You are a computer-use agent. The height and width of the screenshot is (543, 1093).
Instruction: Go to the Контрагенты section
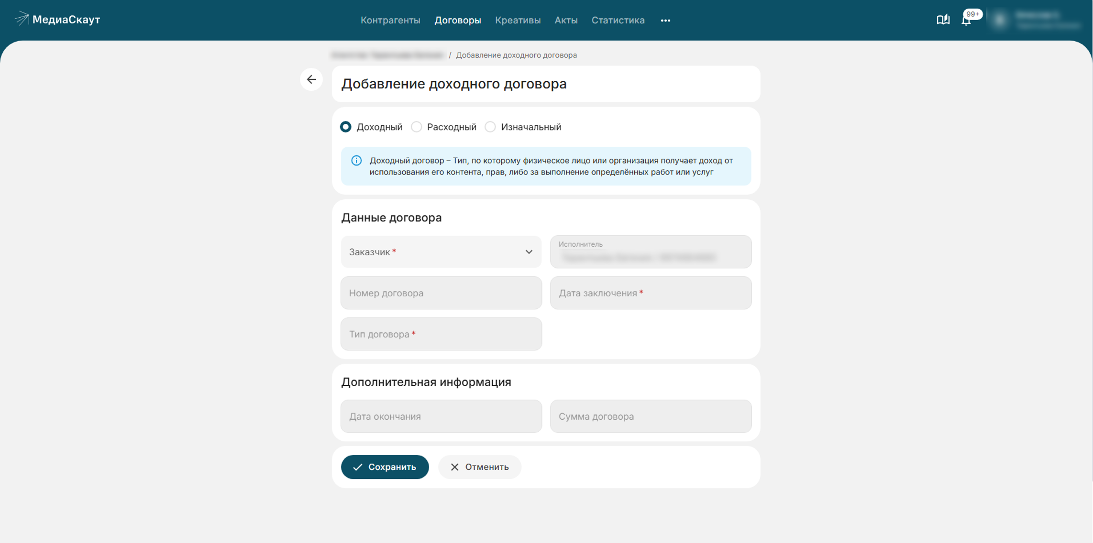pyautogui.click(x=390, y=21)
